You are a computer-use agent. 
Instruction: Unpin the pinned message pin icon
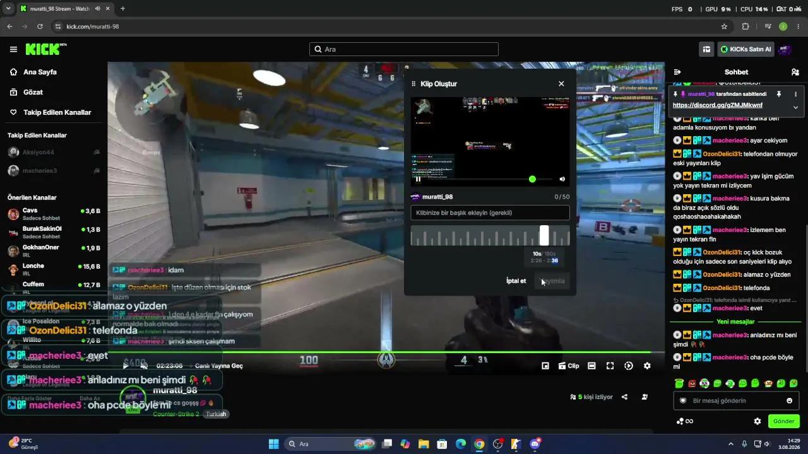[x=779, y=94]
